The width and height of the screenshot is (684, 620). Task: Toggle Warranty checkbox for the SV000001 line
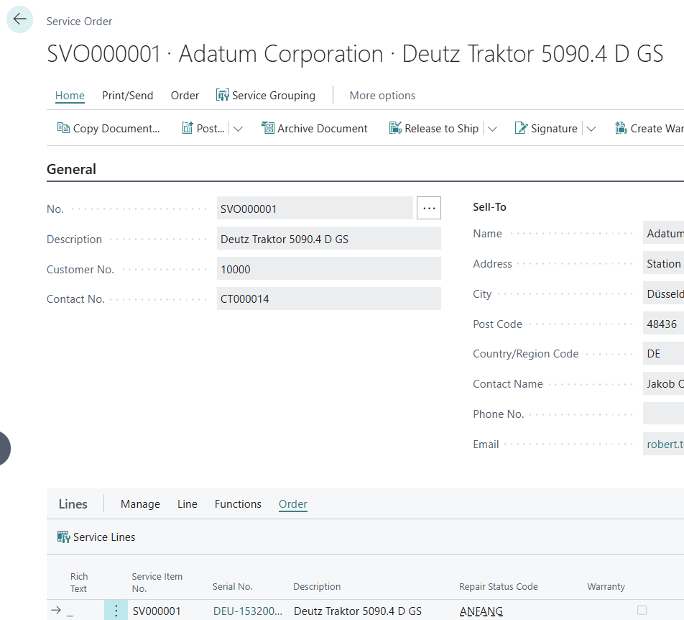(x=642, y=610)
